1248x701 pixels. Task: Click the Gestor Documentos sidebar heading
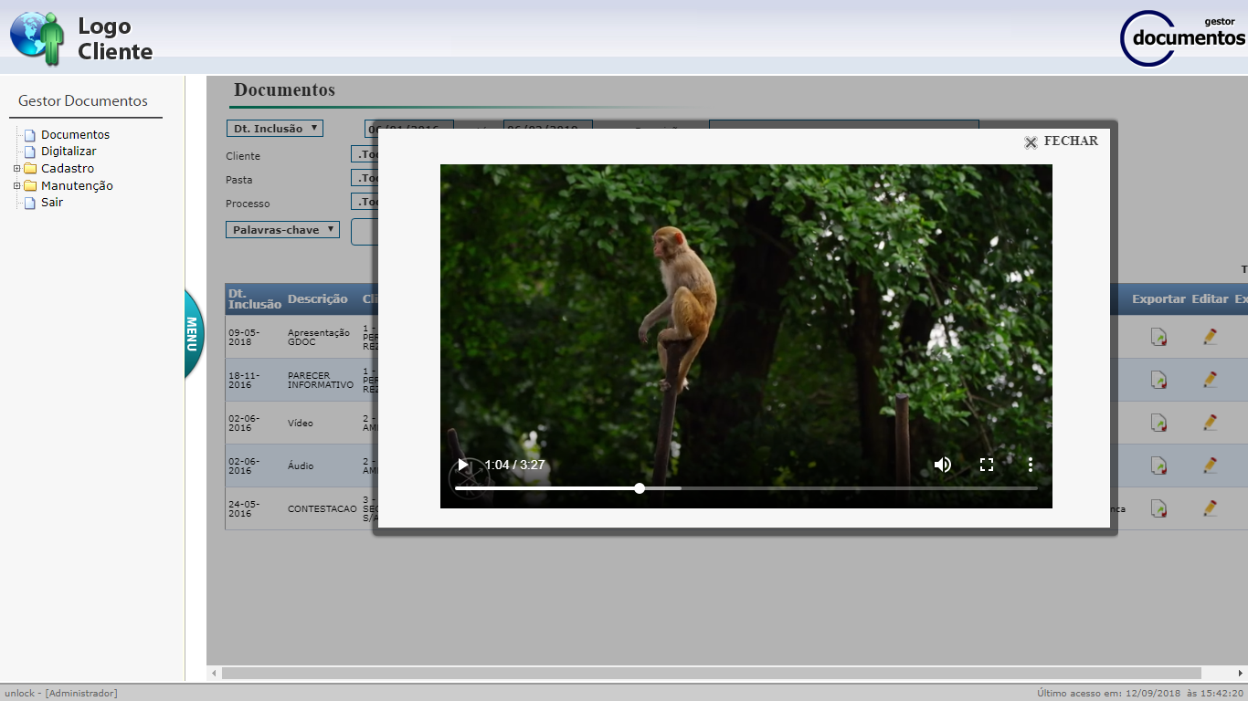(83, 101)
